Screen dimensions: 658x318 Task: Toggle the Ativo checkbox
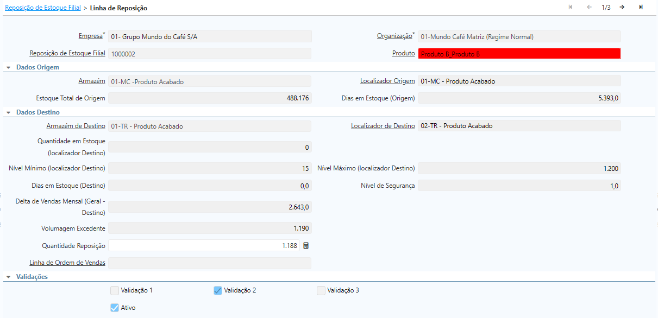click(115, 308)
